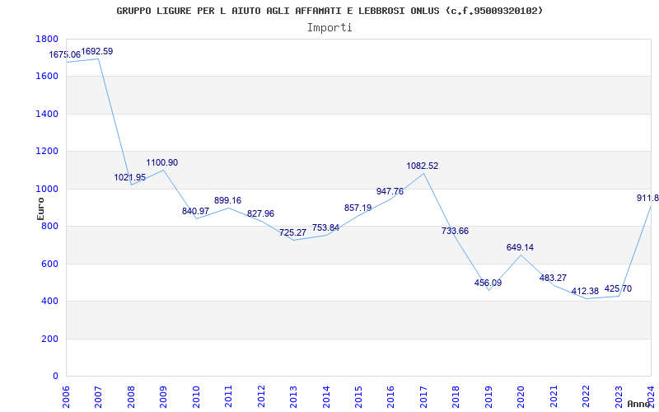This screenshot has height=412, width=659.
Task: Click the 2022 year axis label
Action: coord(586,397)
